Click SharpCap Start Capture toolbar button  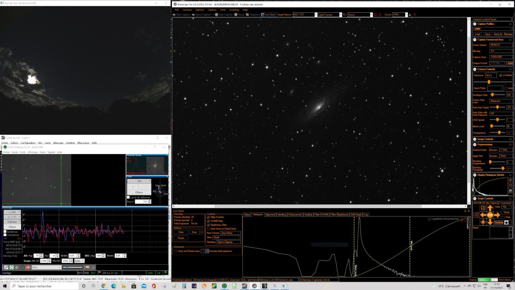pyautogui.click(x=181, y=15)
